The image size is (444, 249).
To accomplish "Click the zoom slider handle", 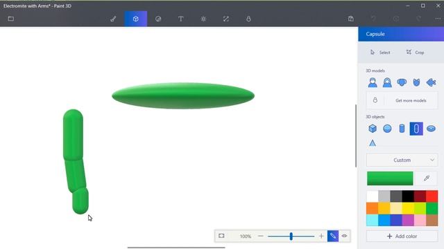I will (291, 237).
